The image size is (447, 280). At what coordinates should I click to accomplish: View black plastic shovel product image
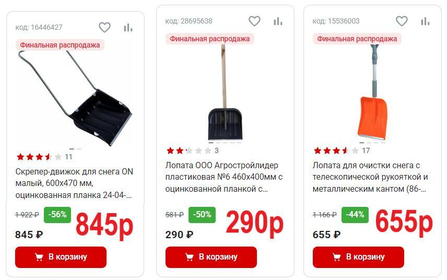pos(225,92)
